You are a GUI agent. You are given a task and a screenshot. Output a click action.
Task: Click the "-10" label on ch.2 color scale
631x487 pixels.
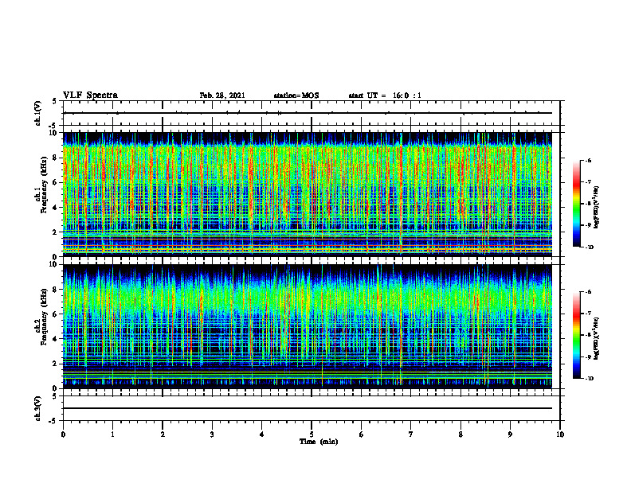click(589, 379)
